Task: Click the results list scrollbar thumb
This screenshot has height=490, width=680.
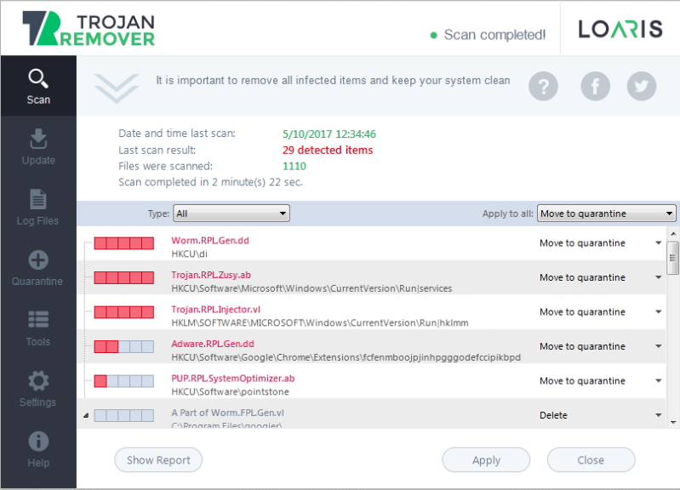Action: [672, 258]
